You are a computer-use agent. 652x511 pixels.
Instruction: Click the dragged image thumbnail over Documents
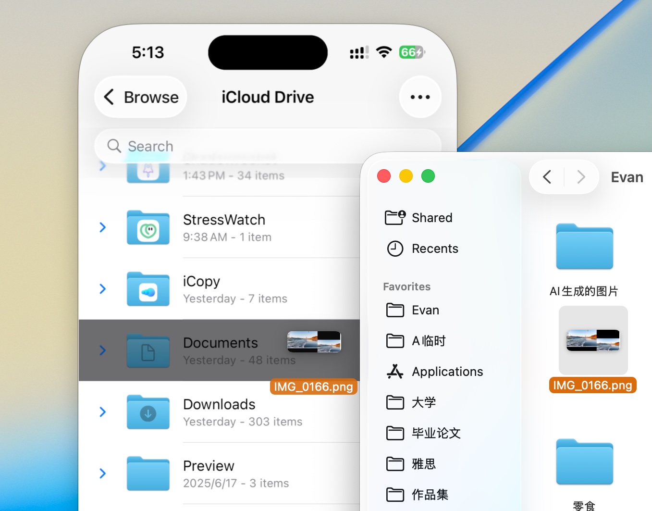coord(314,342)
